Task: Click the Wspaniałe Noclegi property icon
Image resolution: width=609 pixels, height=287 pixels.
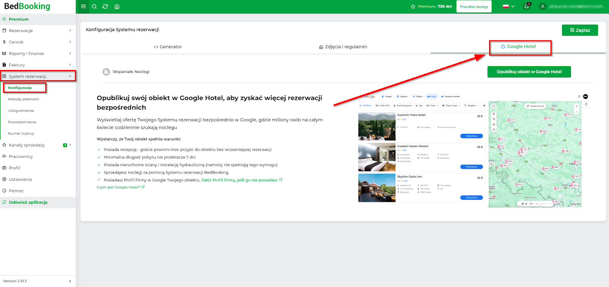Action: pos(106,71)
